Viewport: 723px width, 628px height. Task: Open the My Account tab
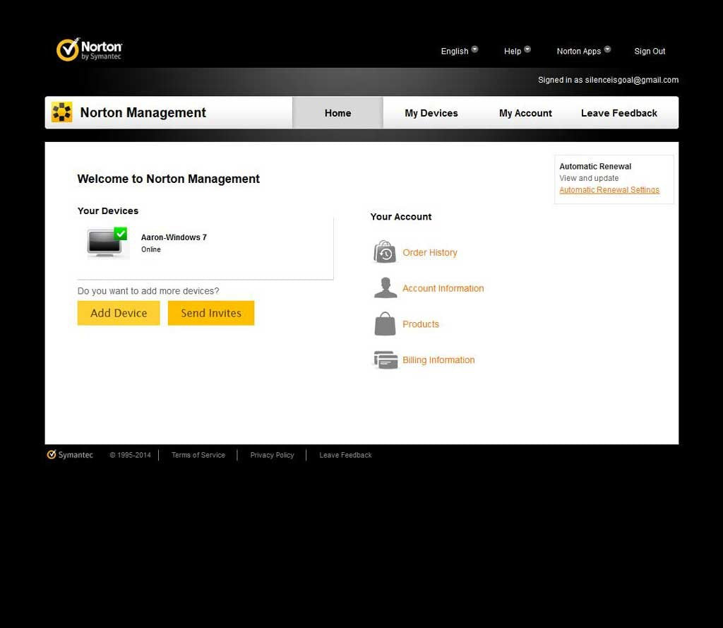[x=525, y=113]
